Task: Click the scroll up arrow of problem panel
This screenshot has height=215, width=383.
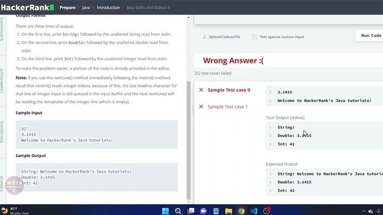Action: [189, 17]
